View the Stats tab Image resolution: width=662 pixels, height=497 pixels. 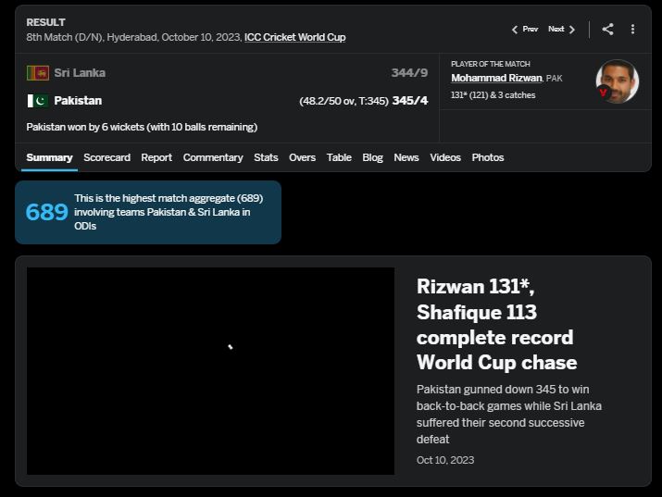tap(266, 157)
